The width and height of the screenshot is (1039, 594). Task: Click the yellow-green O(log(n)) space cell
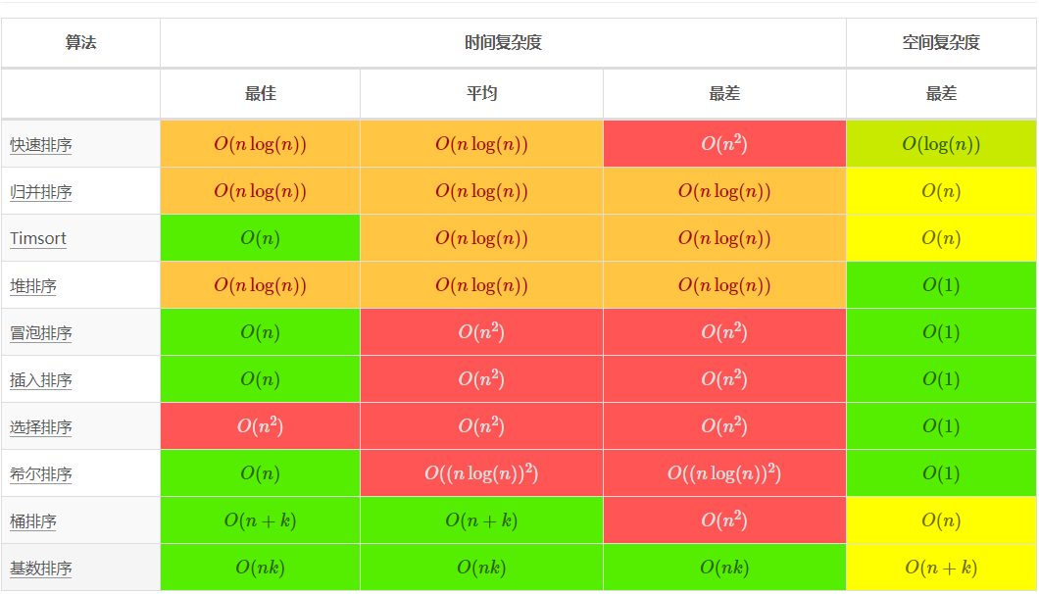click(941, 145)
